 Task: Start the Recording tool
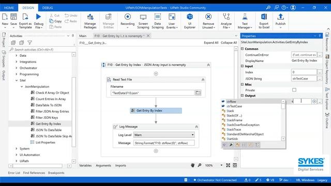click(x=128, y=21)
